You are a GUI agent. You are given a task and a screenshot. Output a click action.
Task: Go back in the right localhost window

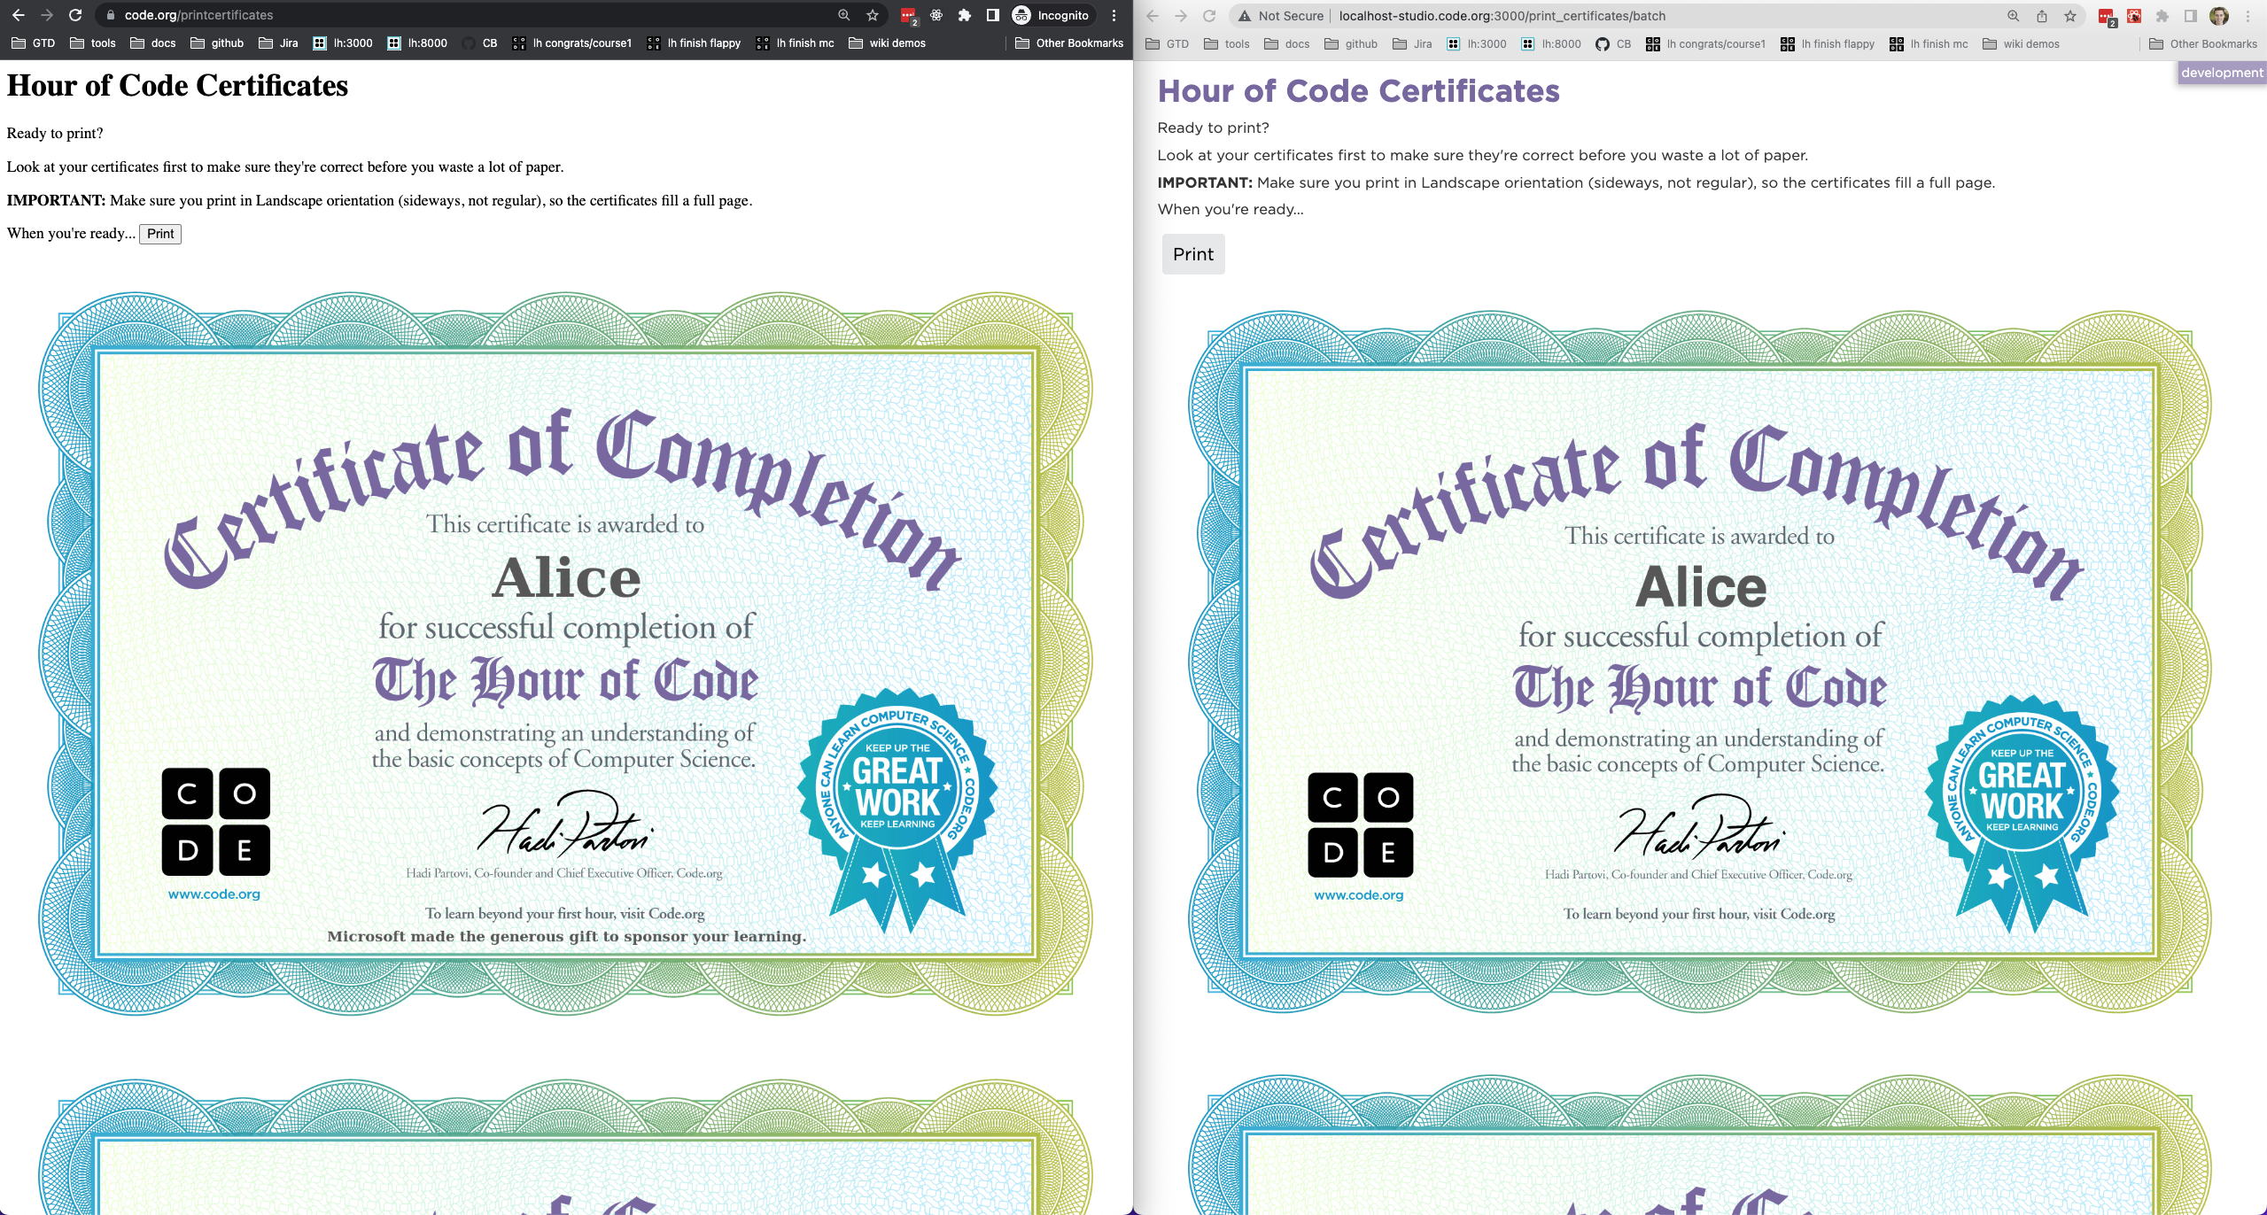click(x=1153, y=16)
